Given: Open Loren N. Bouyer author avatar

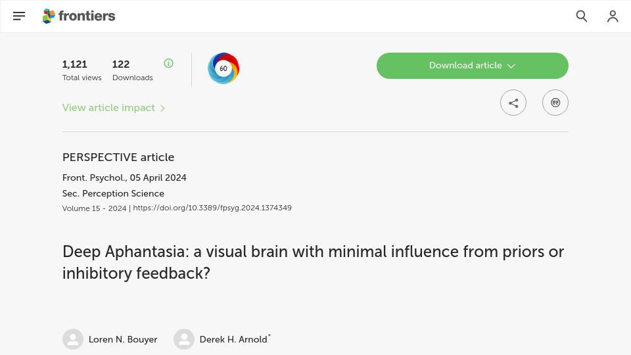Looking at the screenshot, I should click(73, 339).
